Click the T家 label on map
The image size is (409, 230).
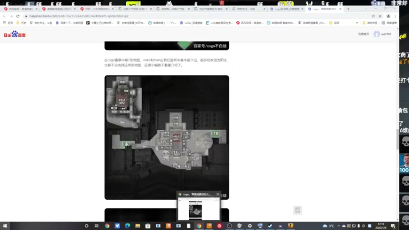(125, 144)
